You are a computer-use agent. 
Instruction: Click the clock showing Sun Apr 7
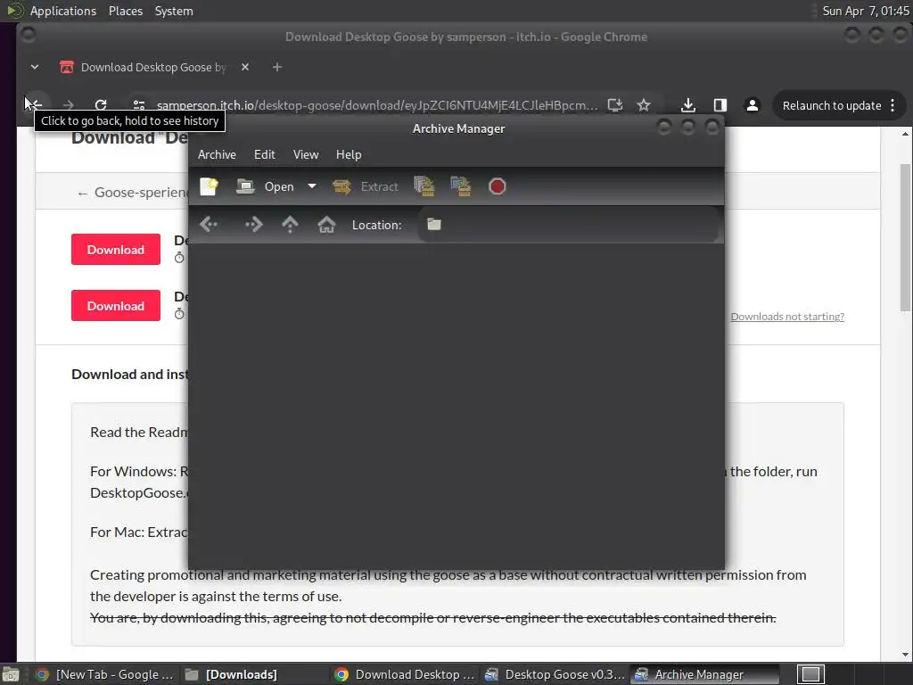coord(865,11)
